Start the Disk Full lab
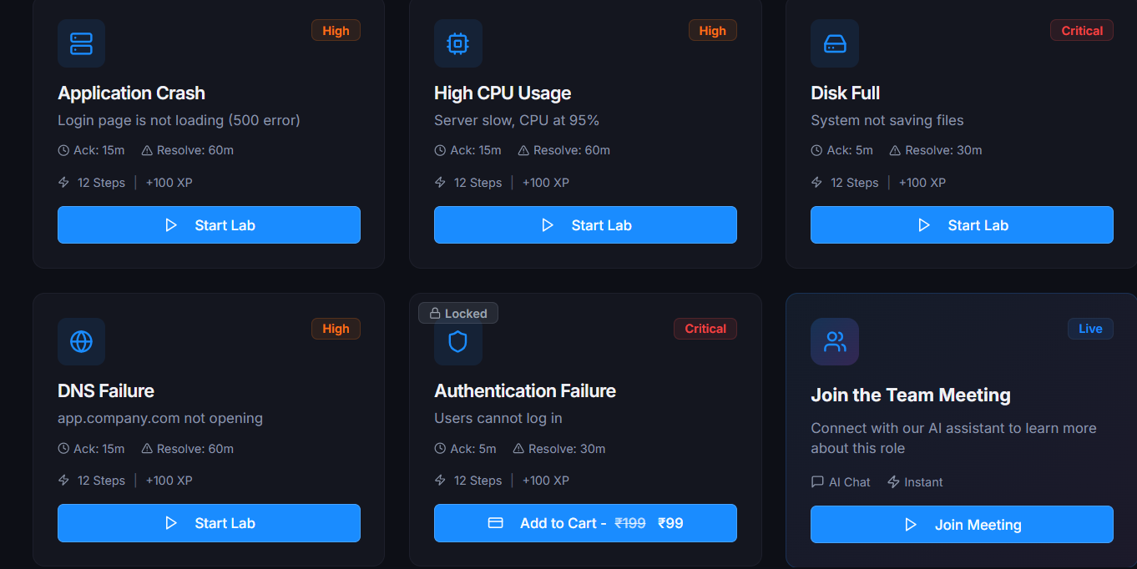Image resolution: width=1137 pixels, height=569 pixels. click(x=961, y=224)
